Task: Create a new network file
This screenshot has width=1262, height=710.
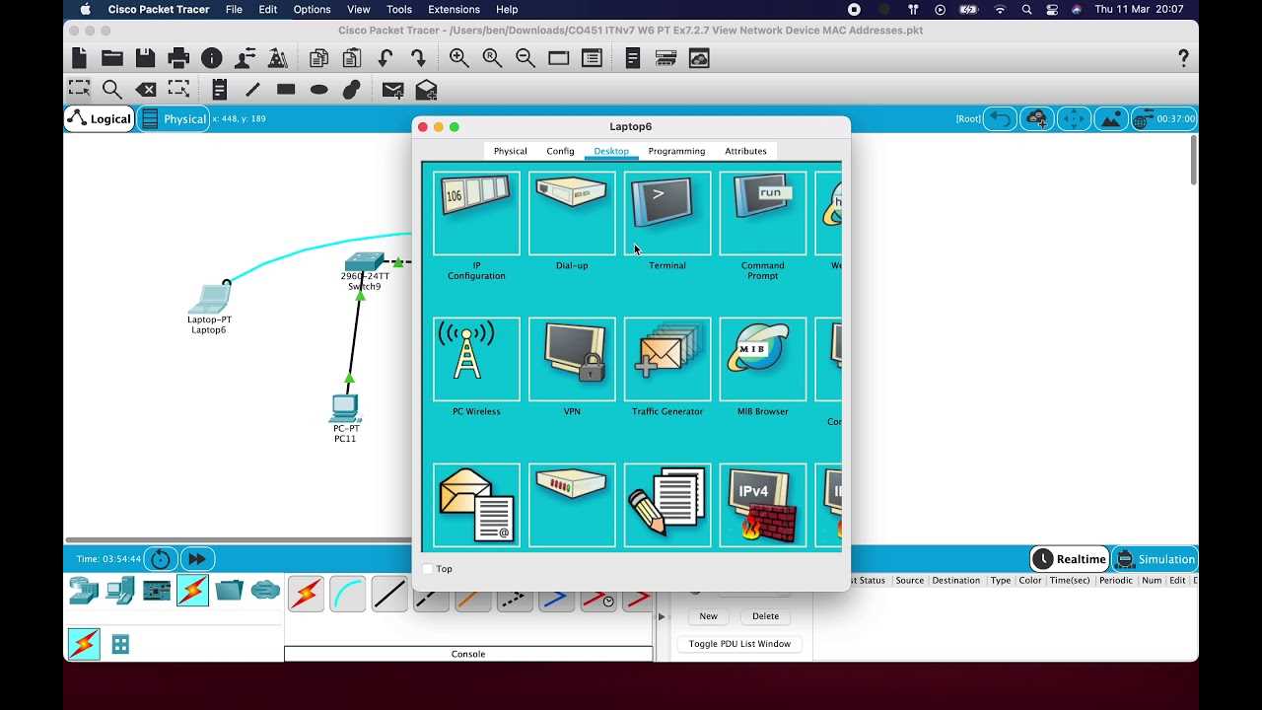Action: tap(80, 58)
